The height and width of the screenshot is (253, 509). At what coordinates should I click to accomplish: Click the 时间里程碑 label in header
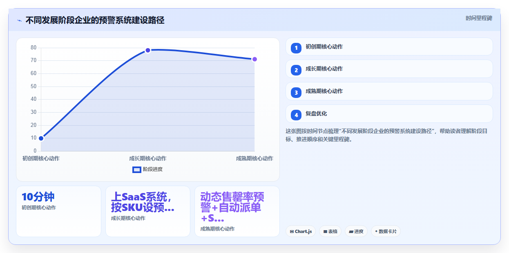click(479, 18)
